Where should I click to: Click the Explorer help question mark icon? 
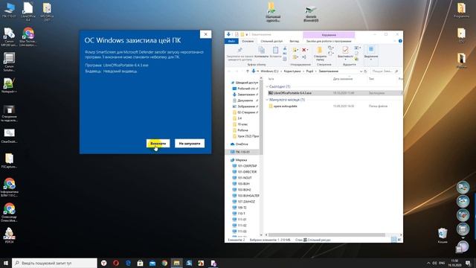[400, 41]
